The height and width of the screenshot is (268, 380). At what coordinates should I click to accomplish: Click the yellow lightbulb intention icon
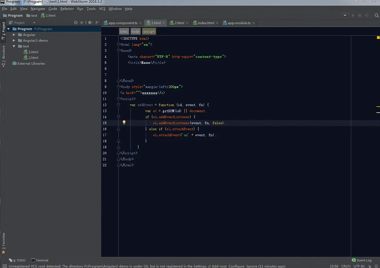(124, 122)
